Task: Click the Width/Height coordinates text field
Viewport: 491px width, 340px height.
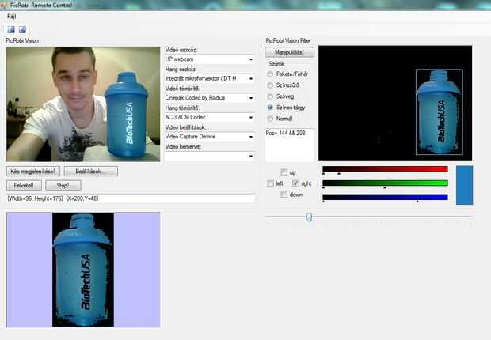Action: click(131, 198)
